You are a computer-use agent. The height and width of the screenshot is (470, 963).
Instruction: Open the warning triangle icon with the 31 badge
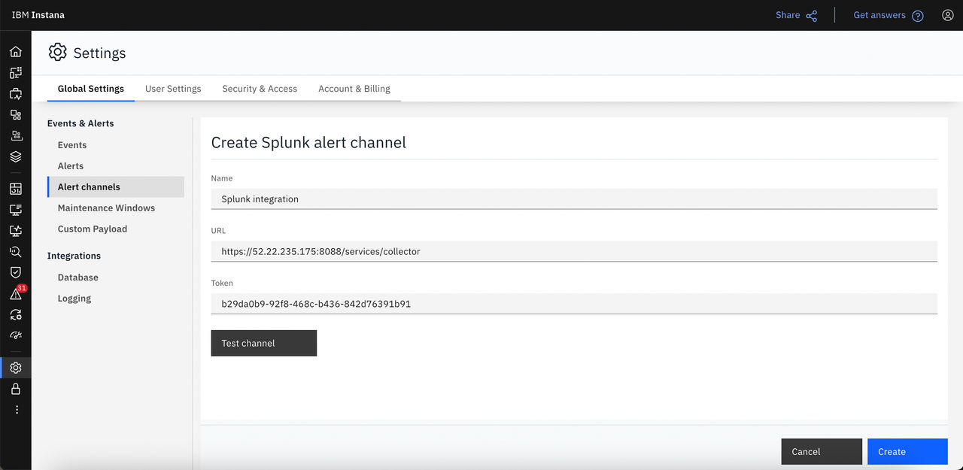click(16, 294)
